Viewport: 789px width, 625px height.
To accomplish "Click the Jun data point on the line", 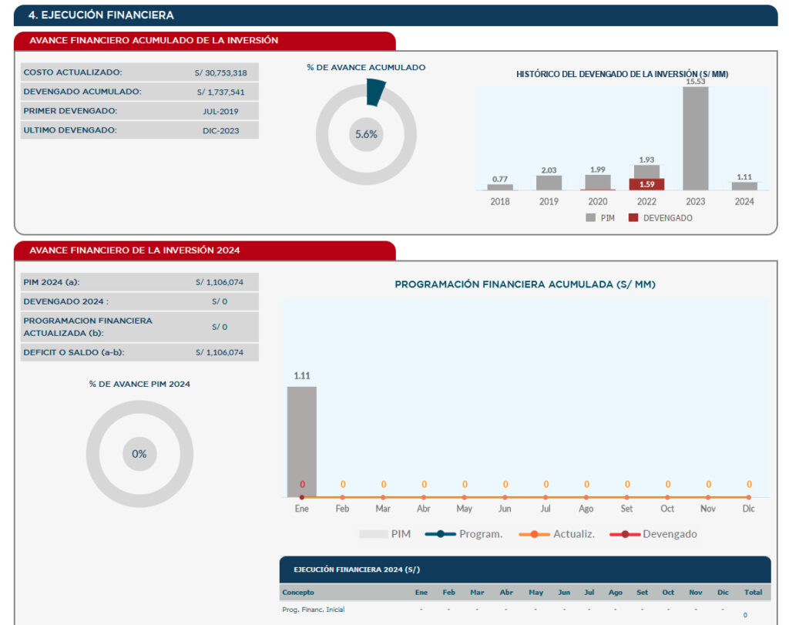I will click(x=505, y=497).
